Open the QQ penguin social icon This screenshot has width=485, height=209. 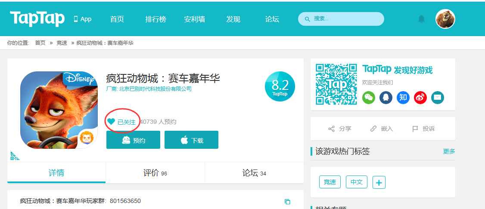coord(386,98)
